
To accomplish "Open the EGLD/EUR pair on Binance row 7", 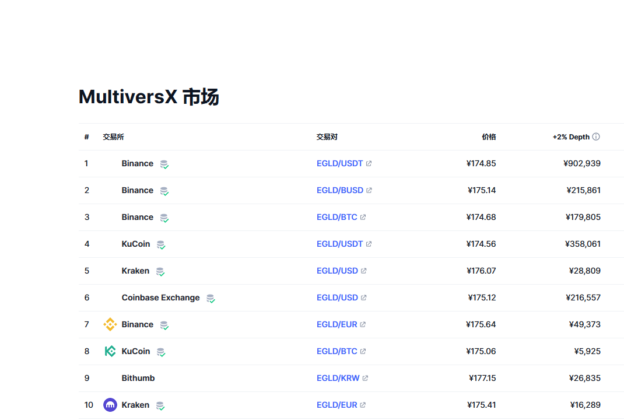I will point(336,324).
